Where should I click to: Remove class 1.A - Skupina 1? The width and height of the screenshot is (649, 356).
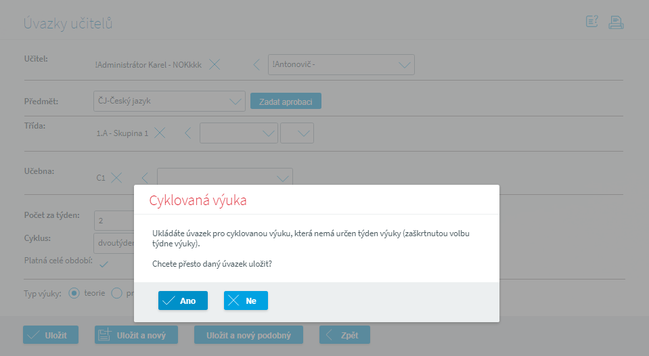point(160,133)
